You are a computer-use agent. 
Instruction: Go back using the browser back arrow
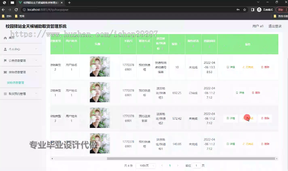point(3,10)
